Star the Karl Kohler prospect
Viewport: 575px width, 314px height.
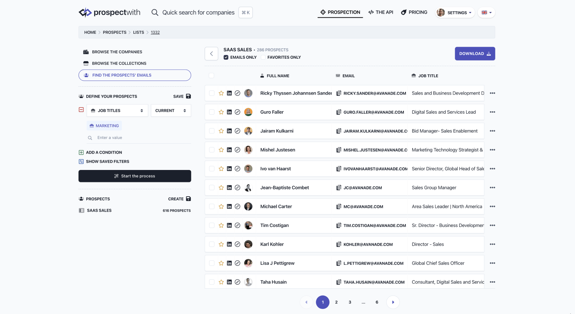pos(221,244)
